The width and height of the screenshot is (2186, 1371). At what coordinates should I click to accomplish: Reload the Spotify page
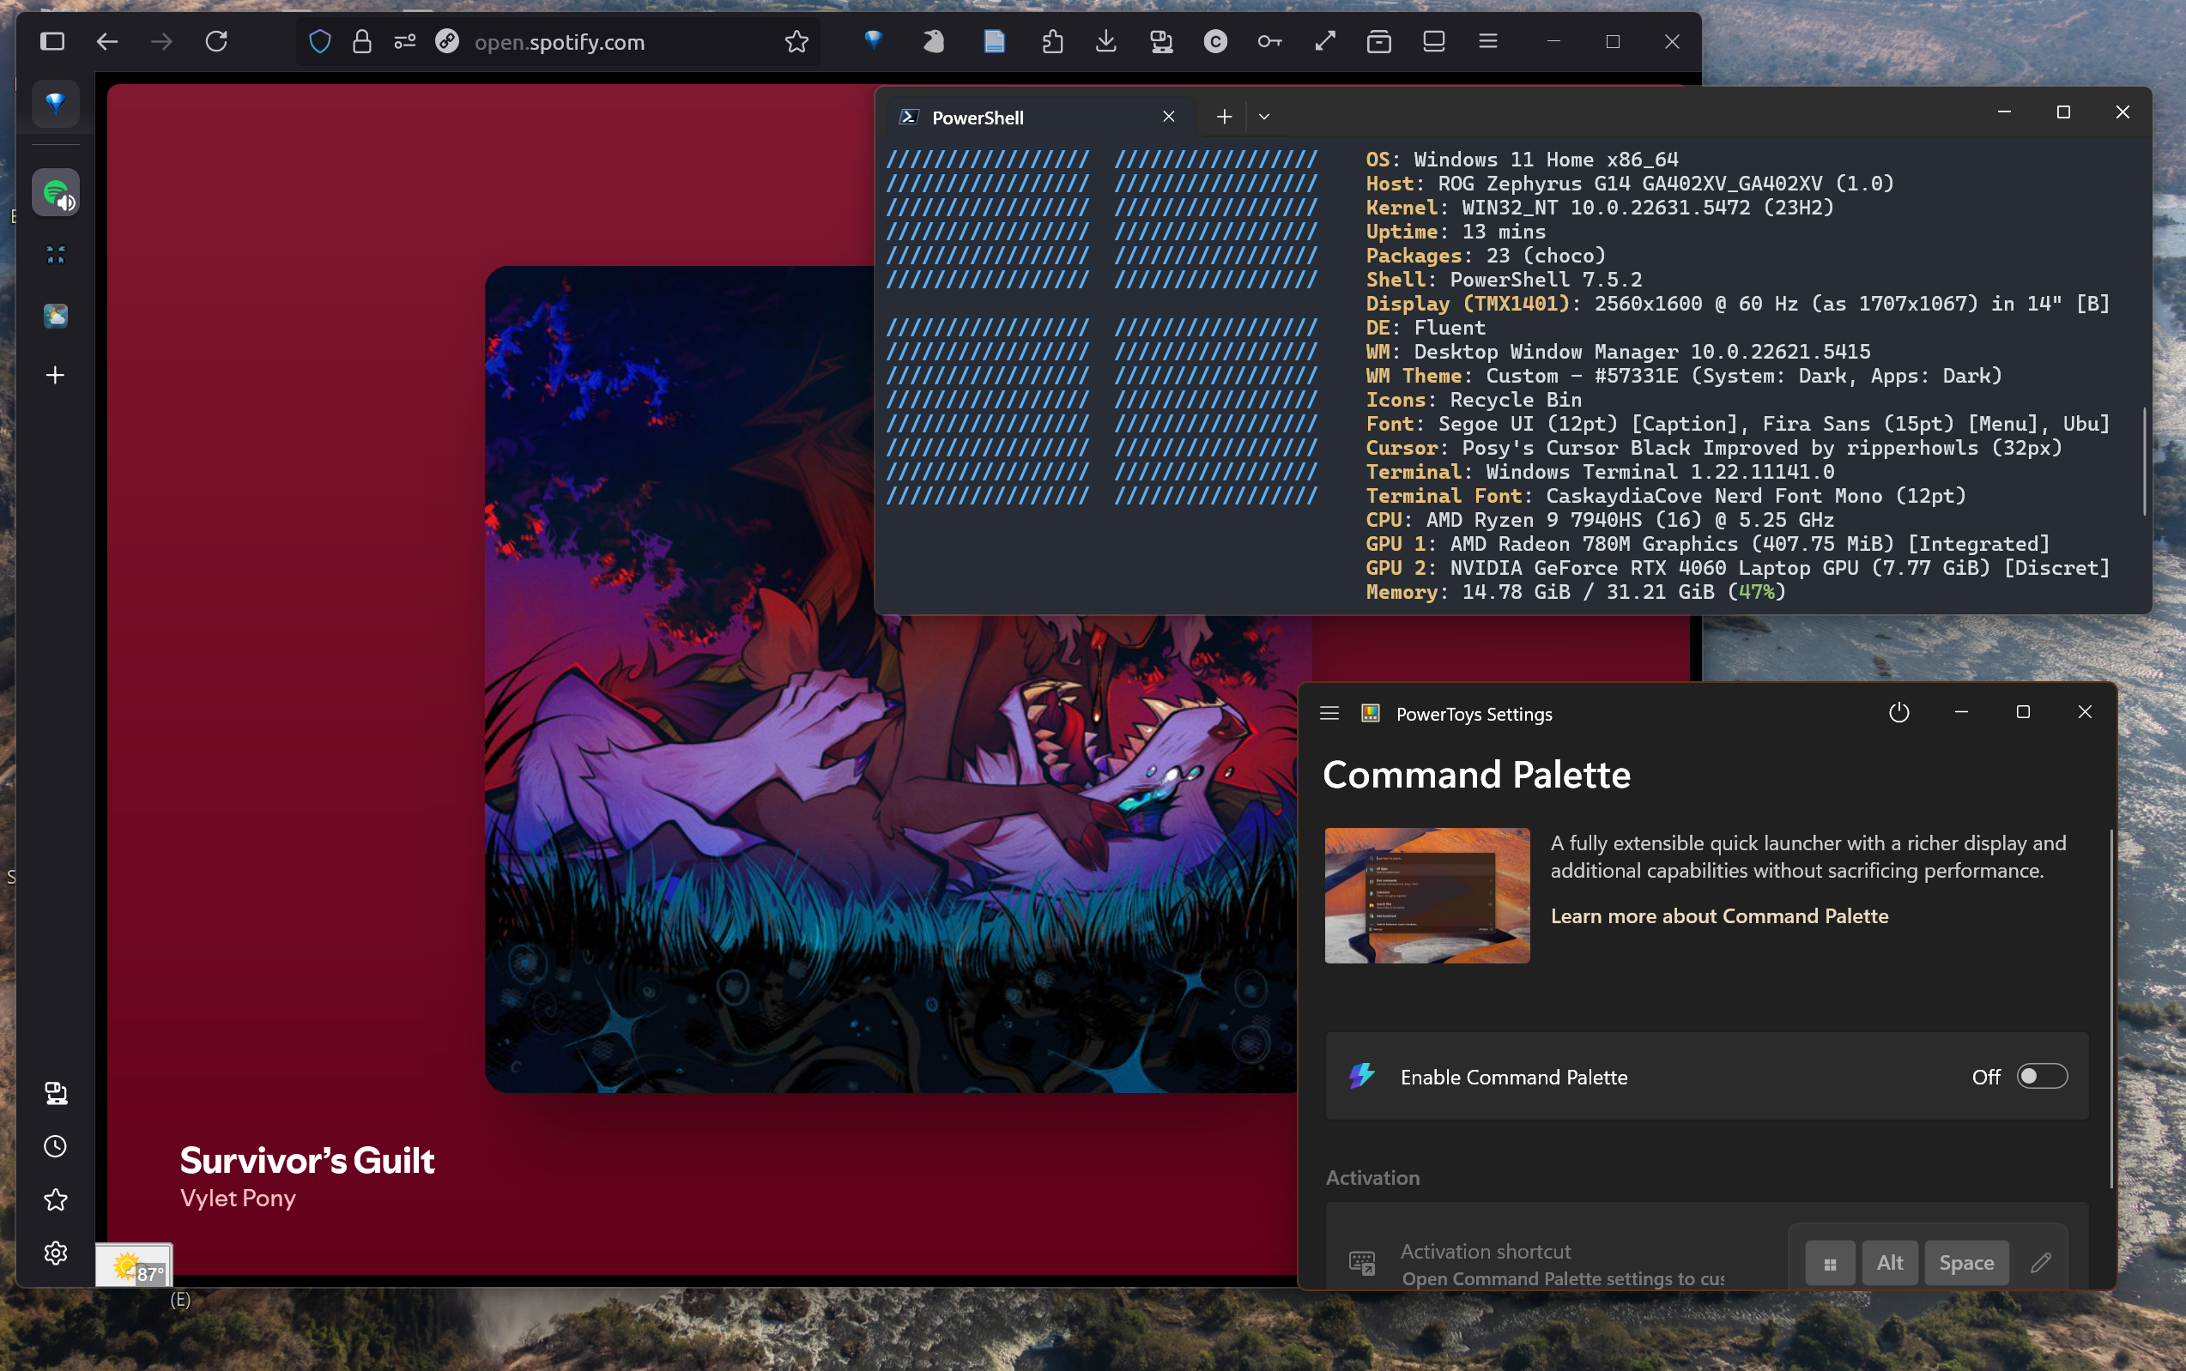click(x=216, y=42)
